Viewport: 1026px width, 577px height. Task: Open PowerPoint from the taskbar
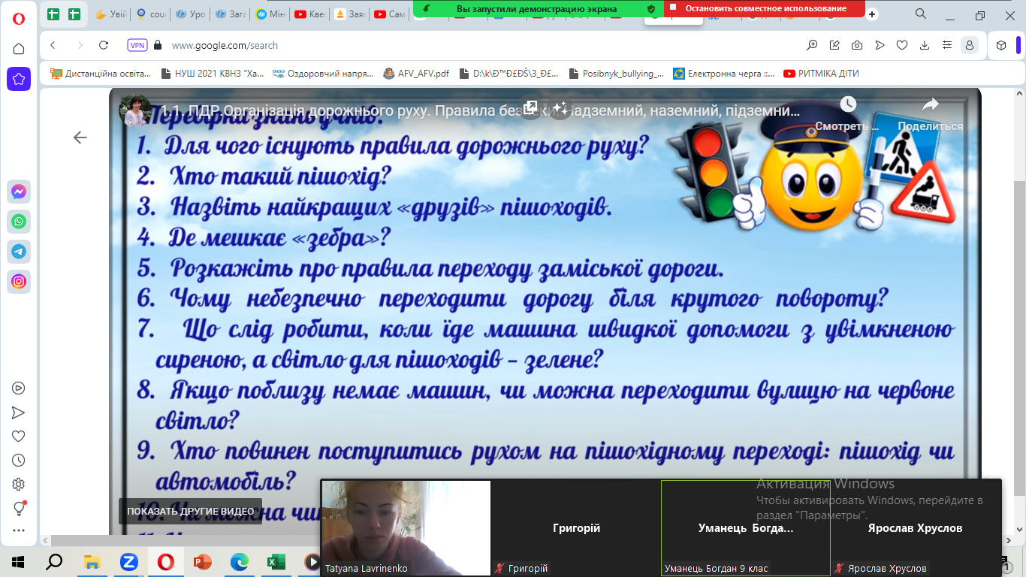click(202, 561)
